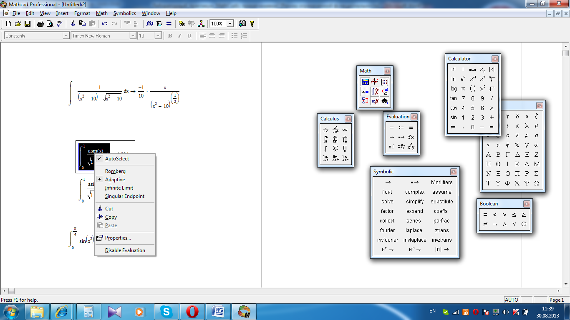Viewport: 570px width, 320px height.
Task: Open a file using the folder toolbar icon
Action: tap(18, 24)
